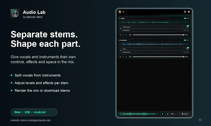This screenshot has height=126, width=211.
Task: Click the 0dB label in Vocals stem
Action: coord(130,35)
